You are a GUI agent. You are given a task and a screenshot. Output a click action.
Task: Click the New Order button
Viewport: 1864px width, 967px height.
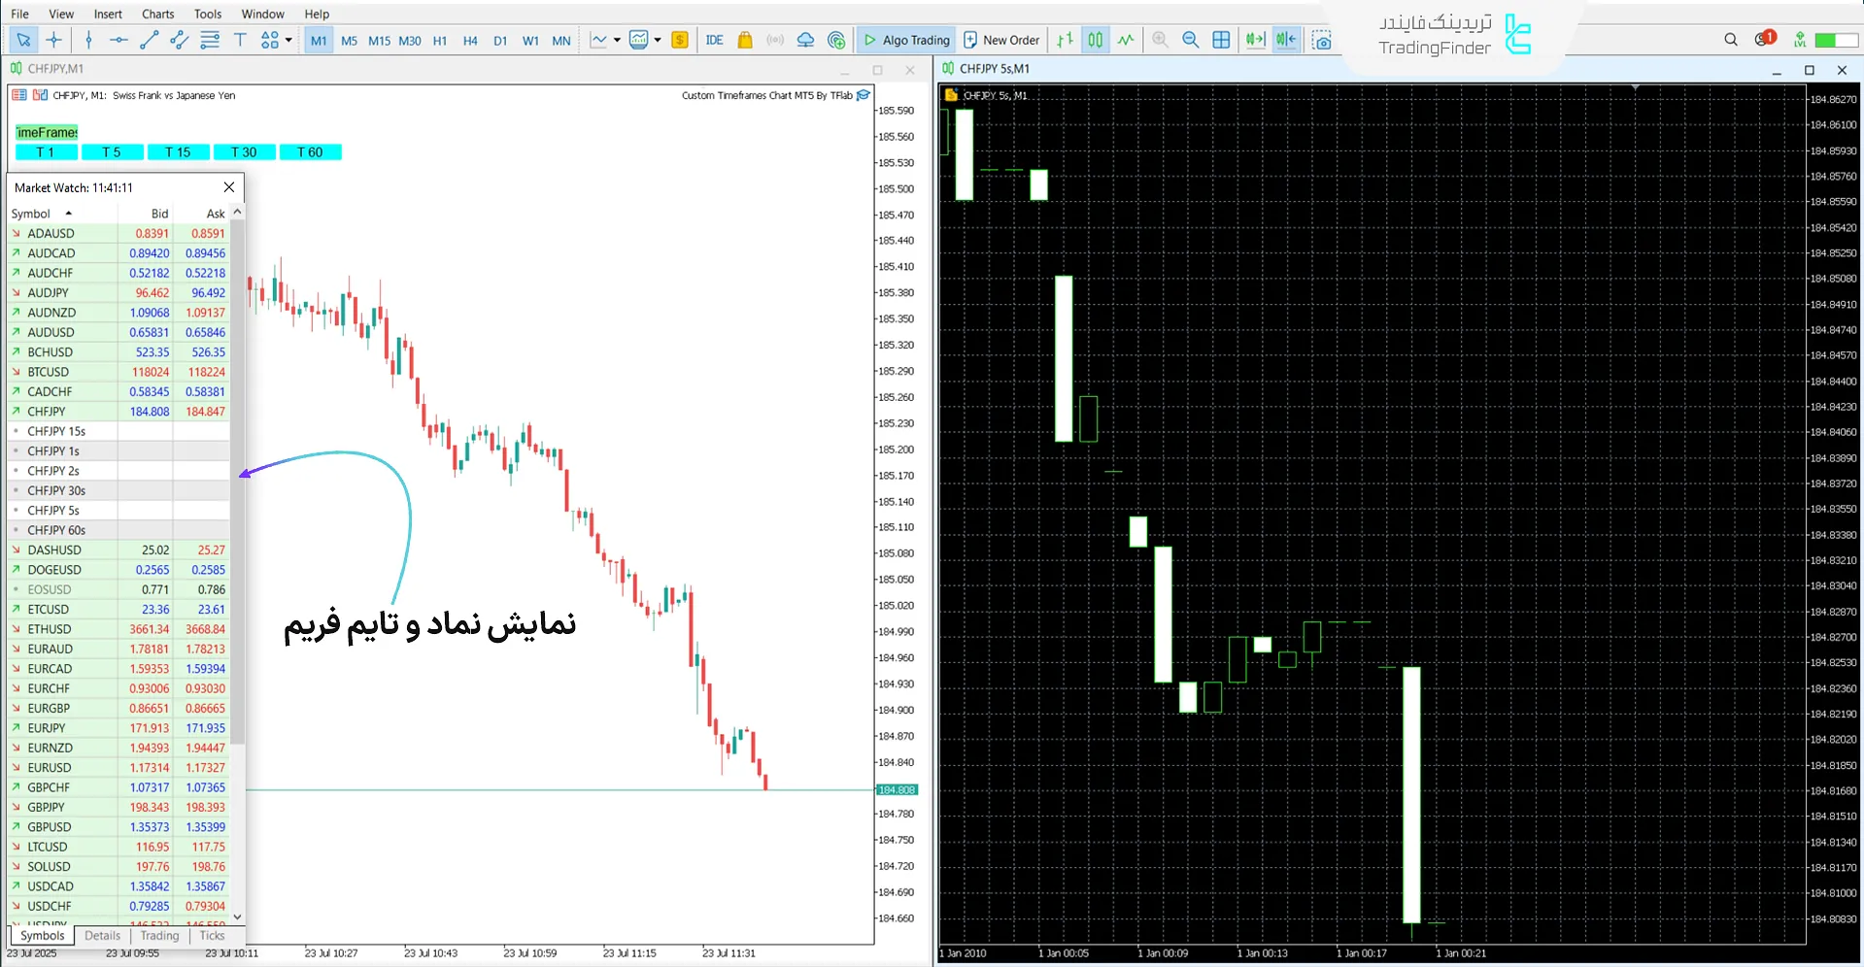tap(1001, 40)
